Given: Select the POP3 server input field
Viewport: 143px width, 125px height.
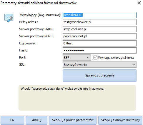Looking at the screenshot, I should tap(99, 36).
